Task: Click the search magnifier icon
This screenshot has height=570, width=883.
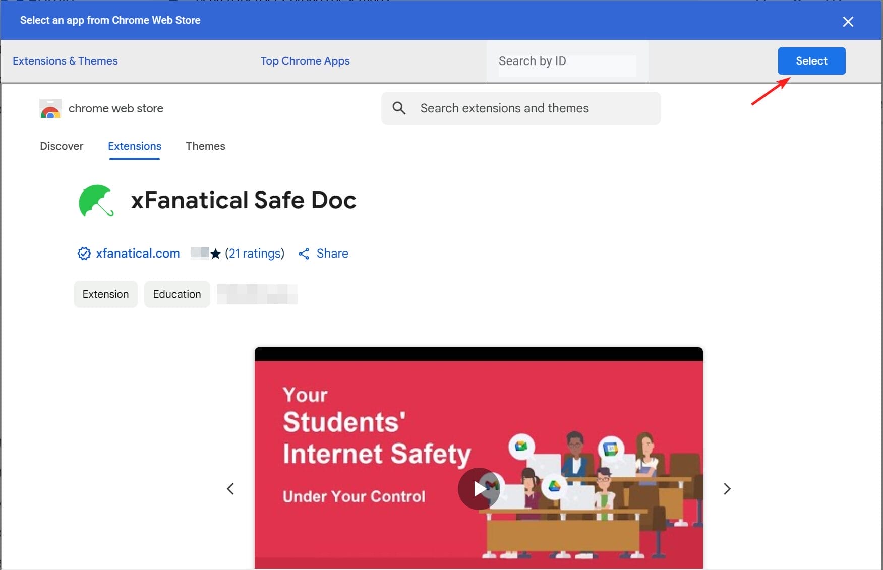Action: click(399, 108)
